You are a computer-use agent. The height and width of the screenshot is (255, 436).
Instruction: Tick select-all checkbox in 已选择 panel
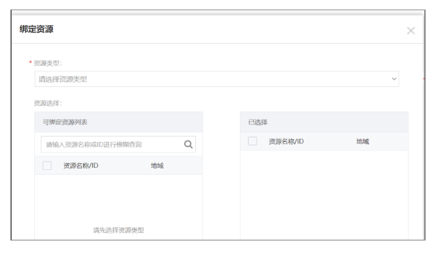[x=253, y=141]
